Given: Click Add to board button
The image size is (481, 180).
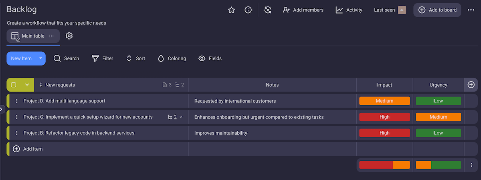Looking at the screenshot, I should tap(437, 10).
